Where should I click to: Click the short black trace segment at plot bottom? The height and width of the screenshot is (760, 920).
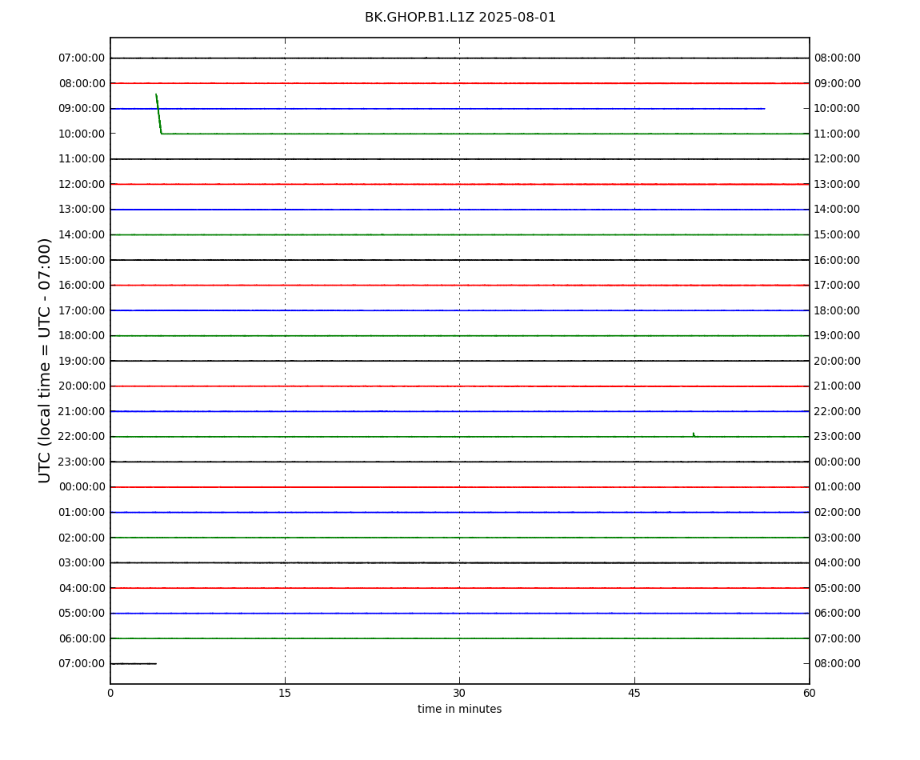tap(134, 664)
